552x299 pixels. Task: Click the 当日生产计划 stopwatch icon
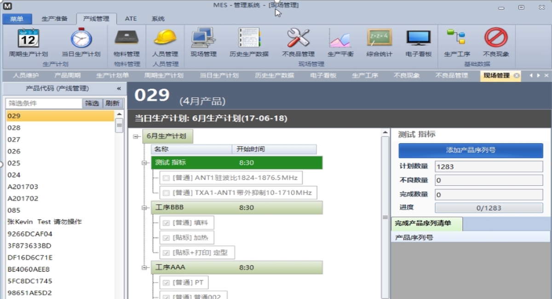(81, 39)
